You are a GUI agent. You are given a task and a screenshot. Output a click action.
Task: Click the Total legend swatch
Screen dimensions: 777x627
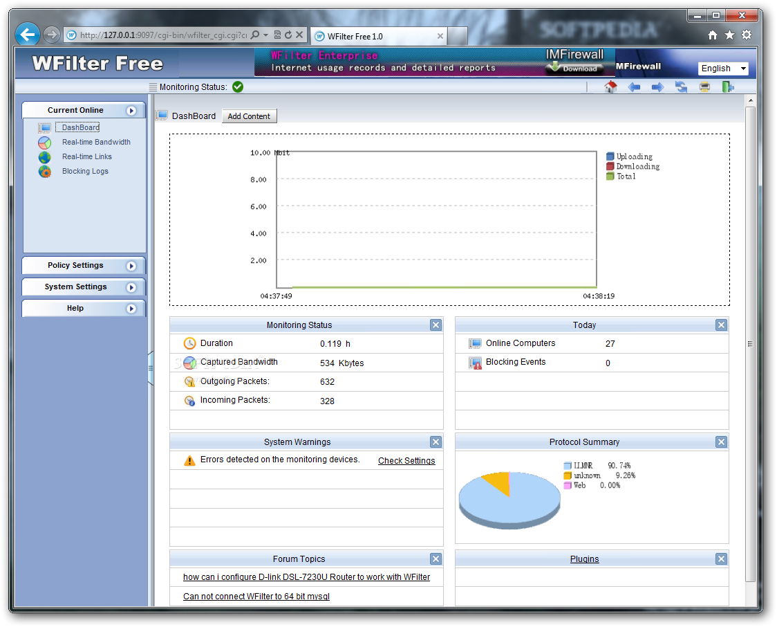[610, 176]
